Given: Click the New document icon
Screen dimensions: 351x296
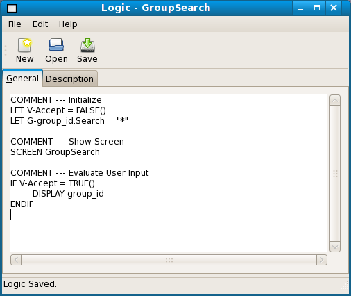Looking at the screenshot, I should point(24,45).
